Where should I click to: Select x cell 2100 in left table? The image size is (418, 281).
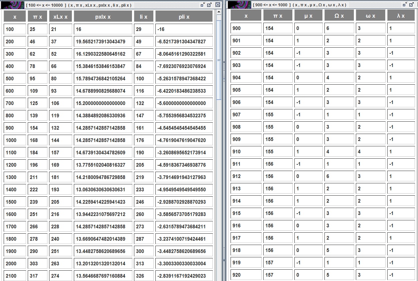15,276
